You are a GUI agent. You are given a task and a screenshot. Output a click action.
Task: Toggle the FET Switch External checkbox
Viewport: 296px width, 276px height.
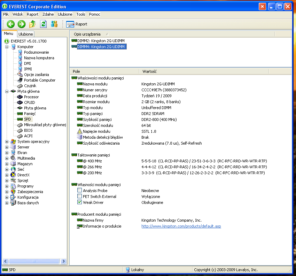(x=80, y=196)
